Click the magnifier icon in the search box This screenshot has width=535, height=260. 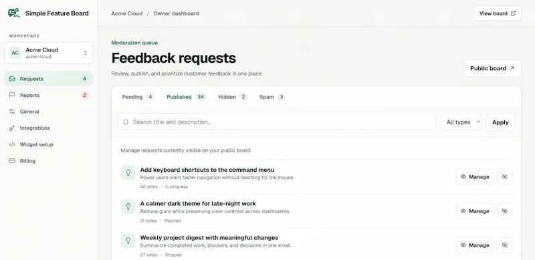click(x=126, y=122)
